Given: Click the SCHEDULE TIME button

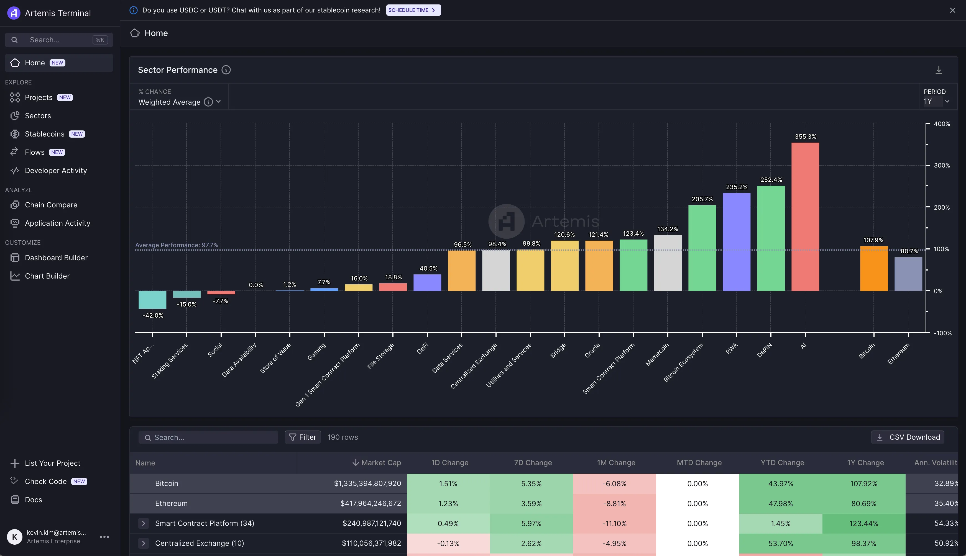Looking at the screenshot, I should 413,10.
